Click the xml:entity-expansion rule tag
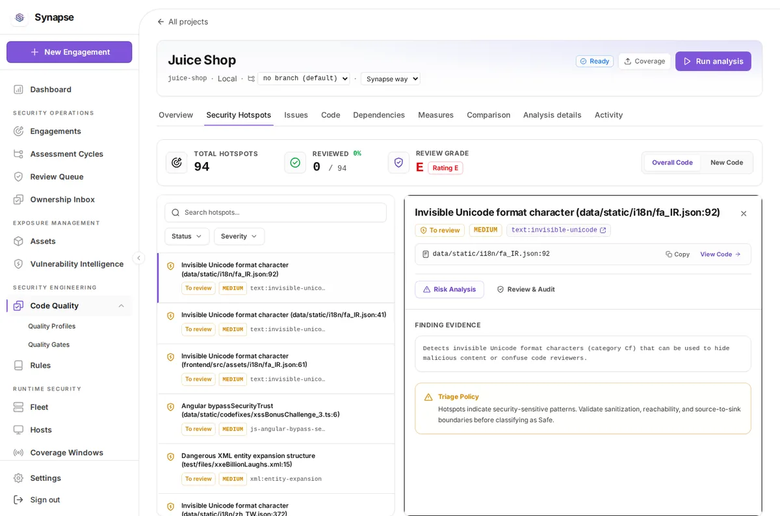 click(286, 479)
